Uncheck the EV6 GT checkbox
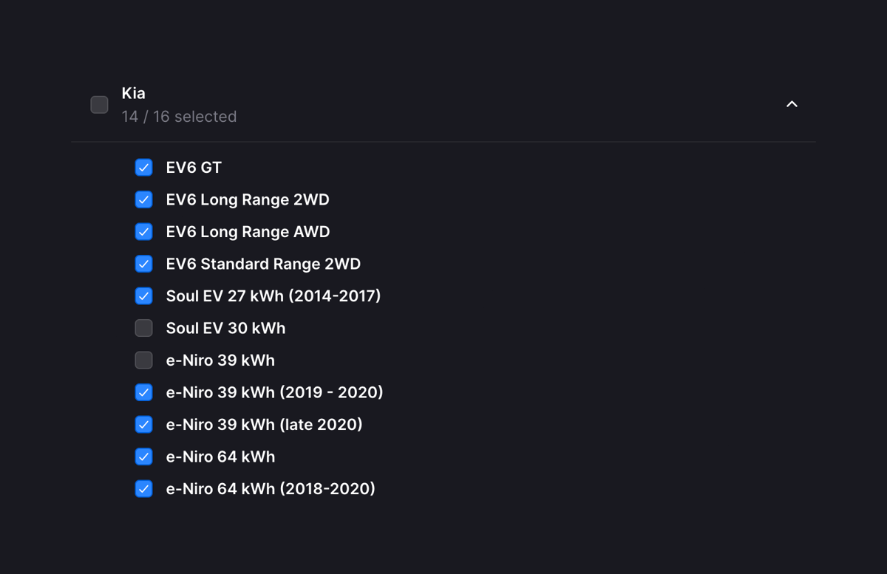 tap(143, 168)
